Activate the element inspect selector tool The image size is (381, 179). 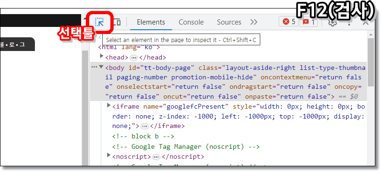click(99, 22)
